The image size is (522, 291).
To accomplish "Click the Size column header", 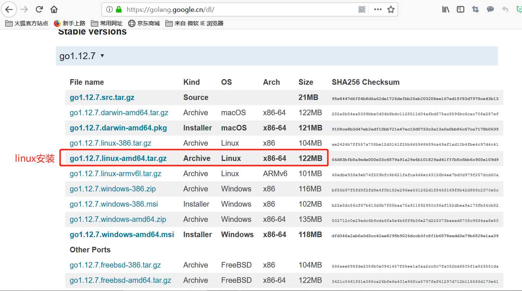I will (x=306, y=82).
